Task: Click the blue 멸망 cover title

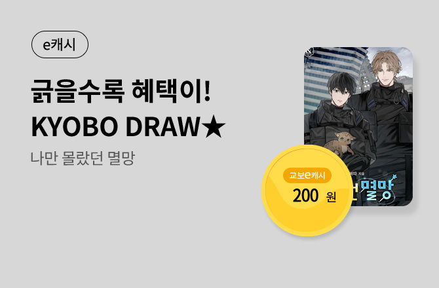Action: point(377,189)
